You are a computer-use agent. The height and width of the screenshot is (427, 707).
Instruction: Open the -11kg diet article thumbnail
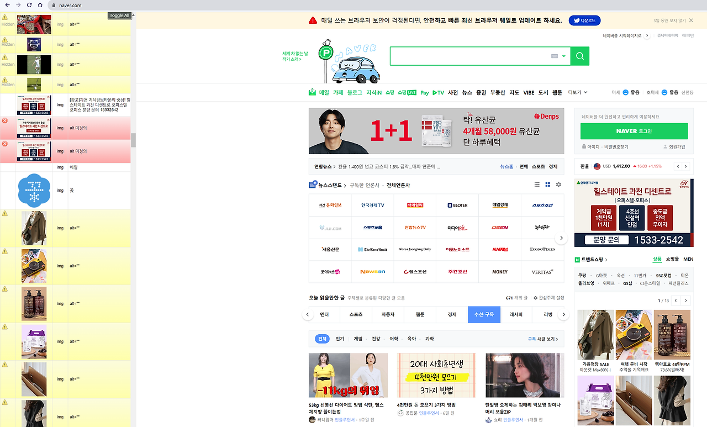tap(348, 376)
